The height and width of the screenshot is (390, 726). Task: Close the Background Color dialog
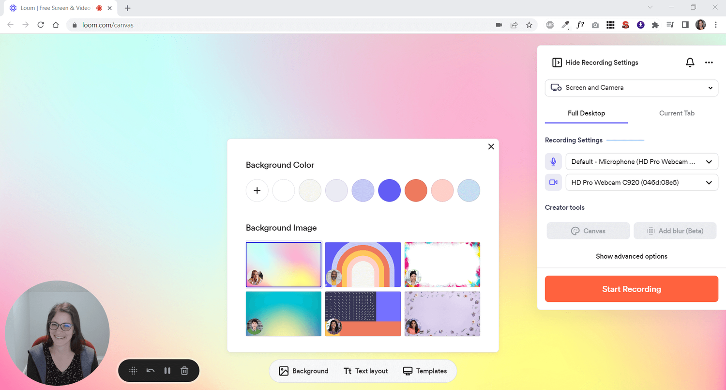[x=491, y=146]
